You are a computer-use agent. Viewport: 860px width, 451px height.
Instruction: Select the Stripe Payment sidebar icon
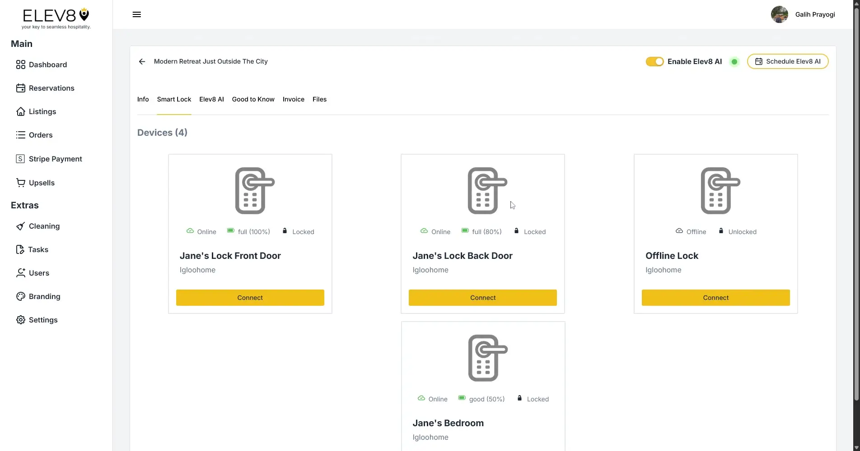(20, 159)
